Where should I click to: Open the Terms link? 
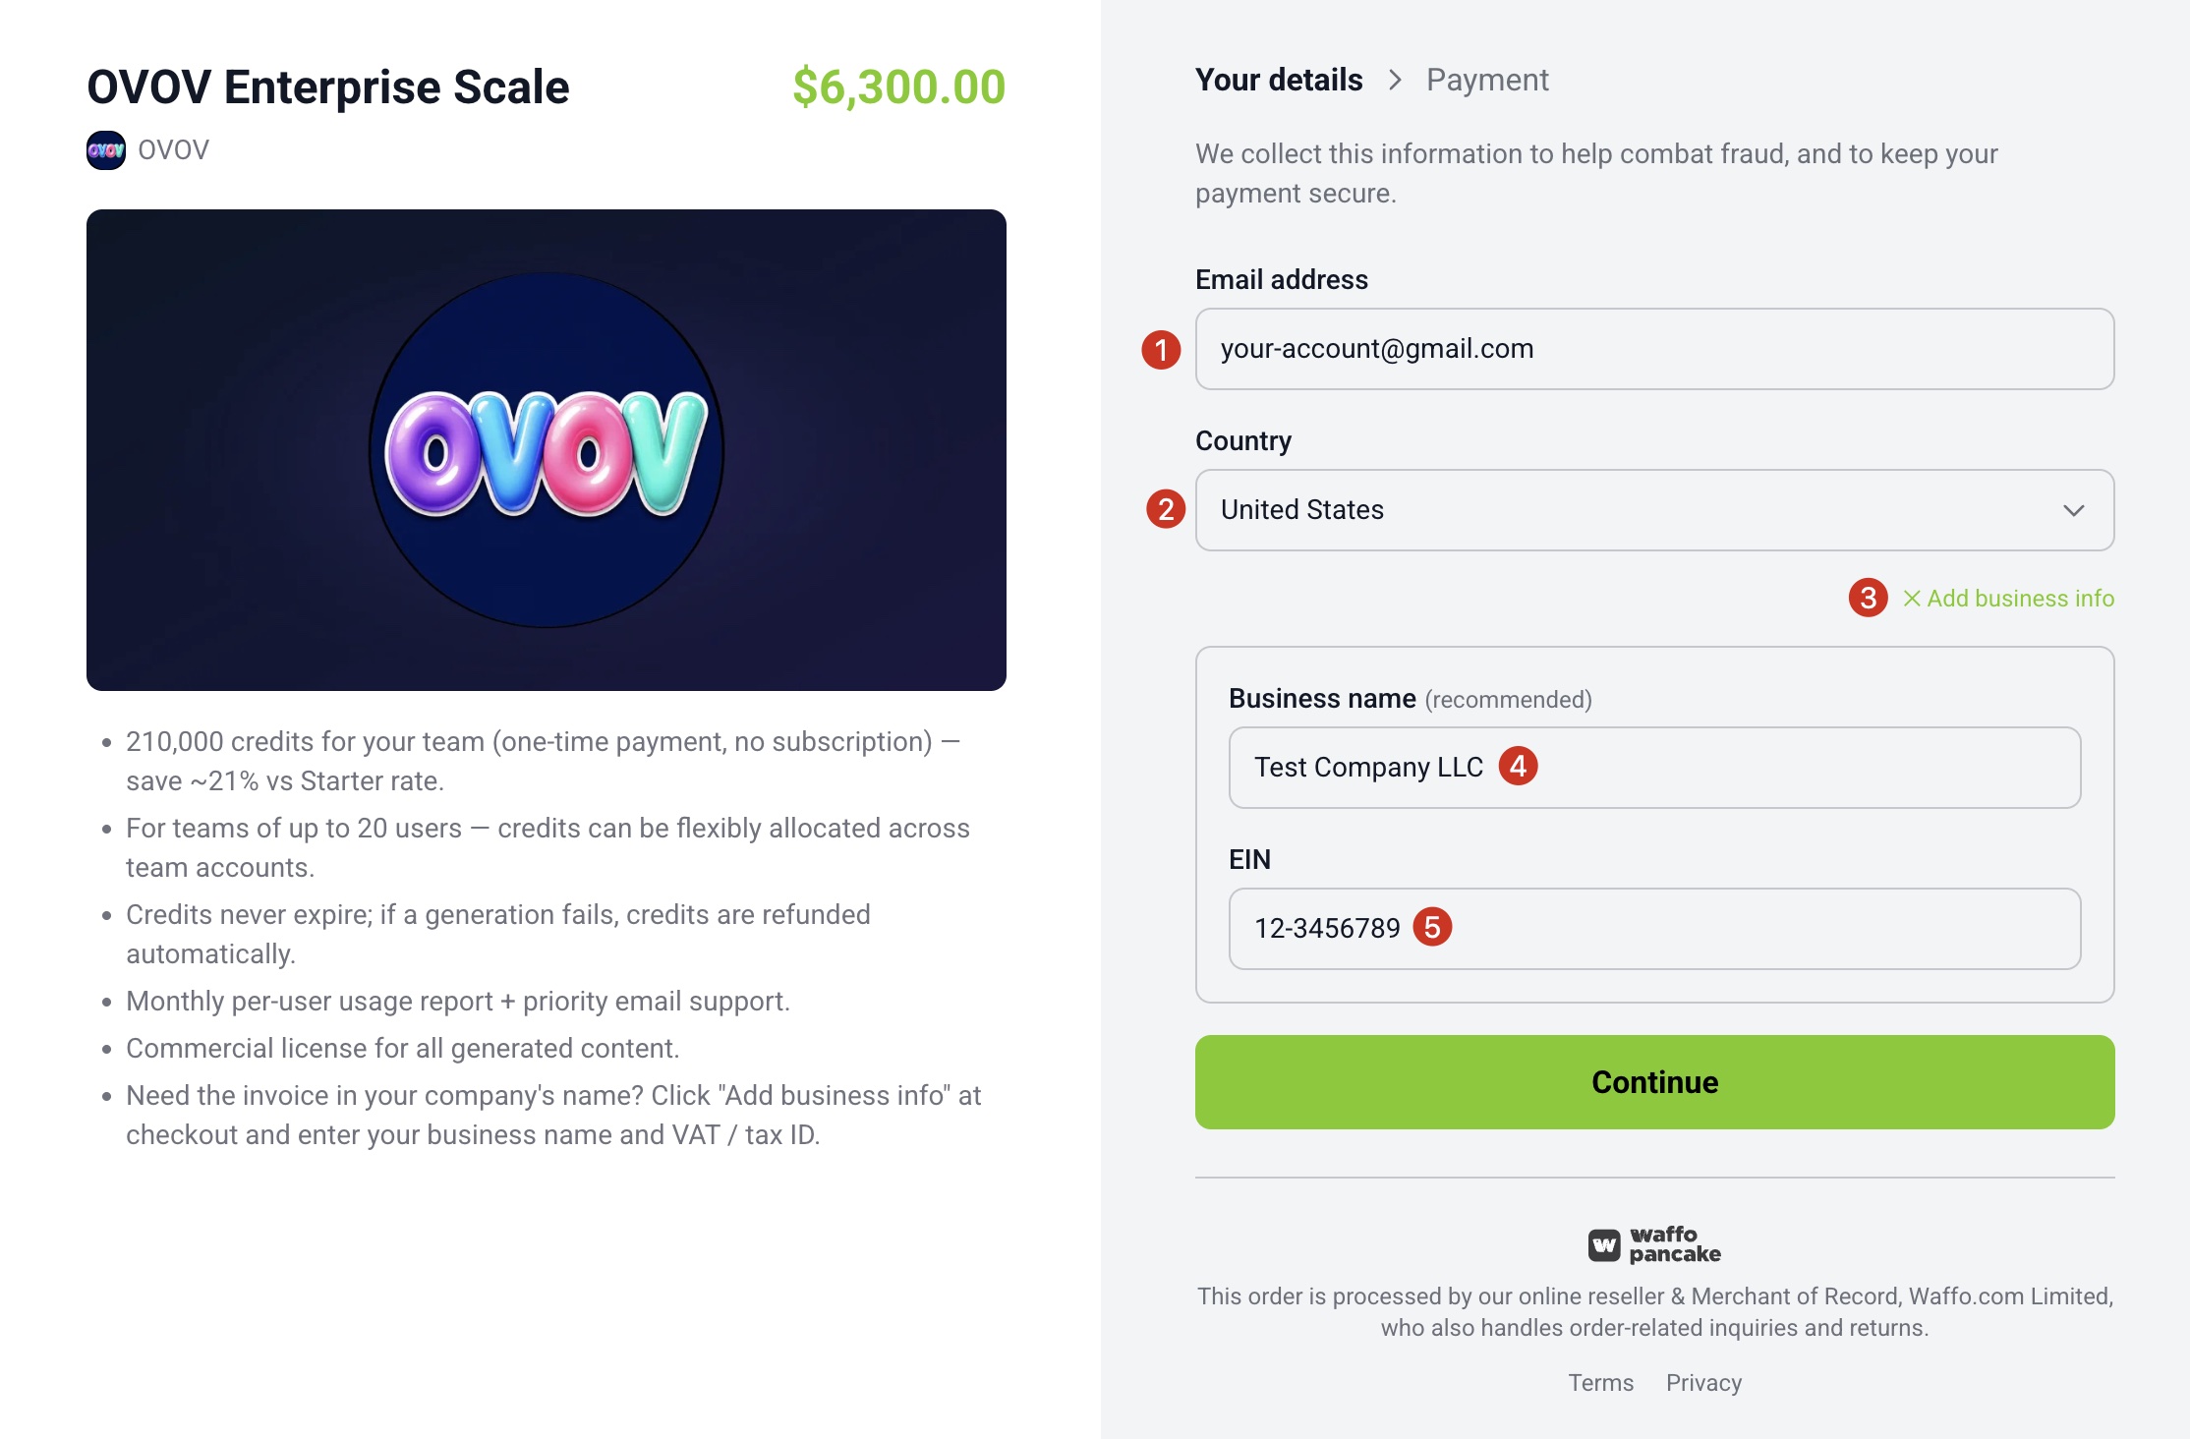[1600, 1383]
